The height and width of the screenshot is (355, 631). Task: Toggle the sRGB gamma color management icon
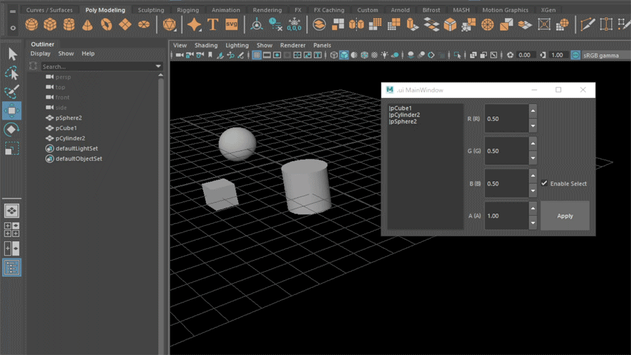click(576, 55)
